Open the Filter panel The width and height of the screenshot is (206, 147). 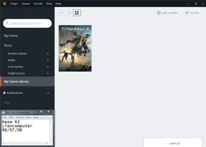click(192, 13)
